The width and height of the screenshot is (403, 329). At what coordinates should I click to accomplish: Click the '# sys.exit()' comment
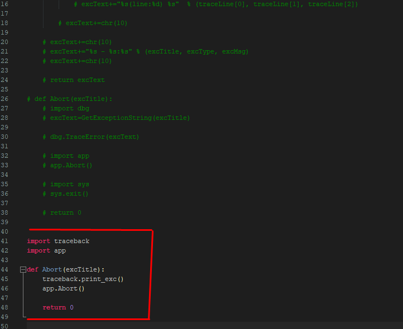pyautogui.click(x=65, y=193)
